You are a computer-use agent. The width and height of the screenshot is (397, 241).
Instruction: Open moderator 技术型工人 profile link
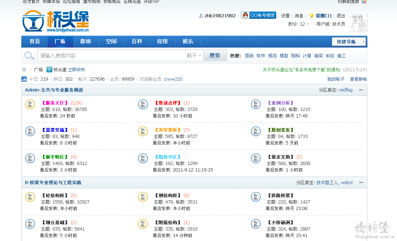pos(327,183)
